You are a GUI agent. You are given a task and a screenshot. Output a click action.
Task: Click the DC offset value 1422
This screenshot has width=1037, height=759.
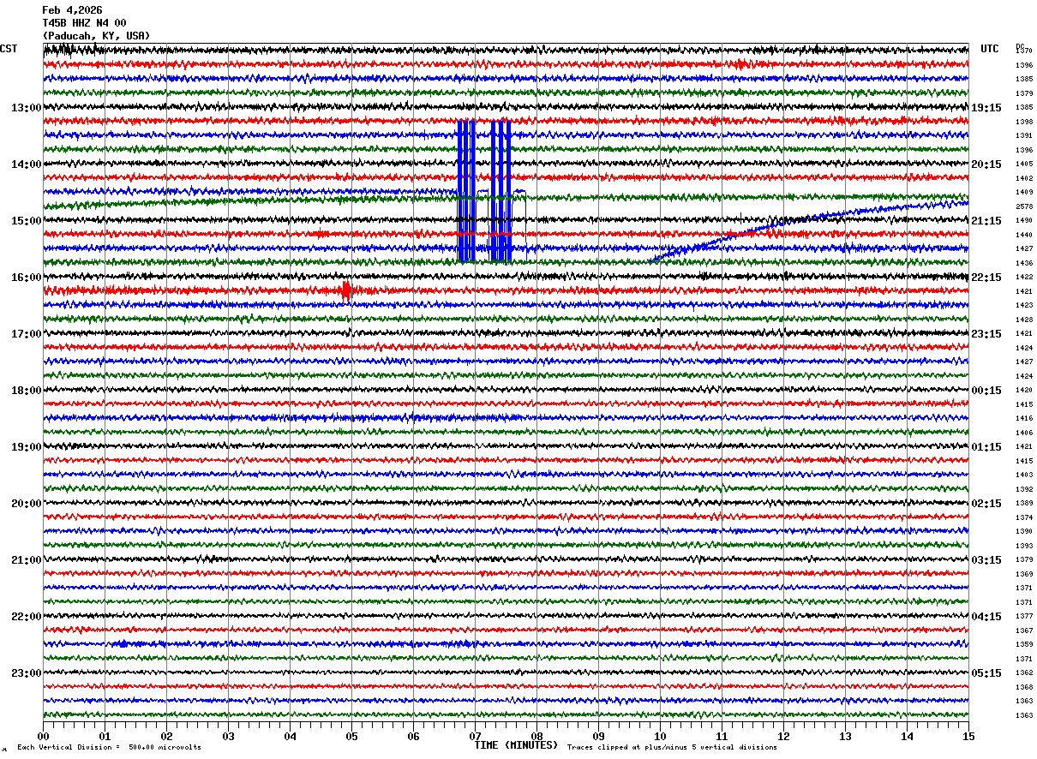pyautogui.click(x=1024, y=278)
